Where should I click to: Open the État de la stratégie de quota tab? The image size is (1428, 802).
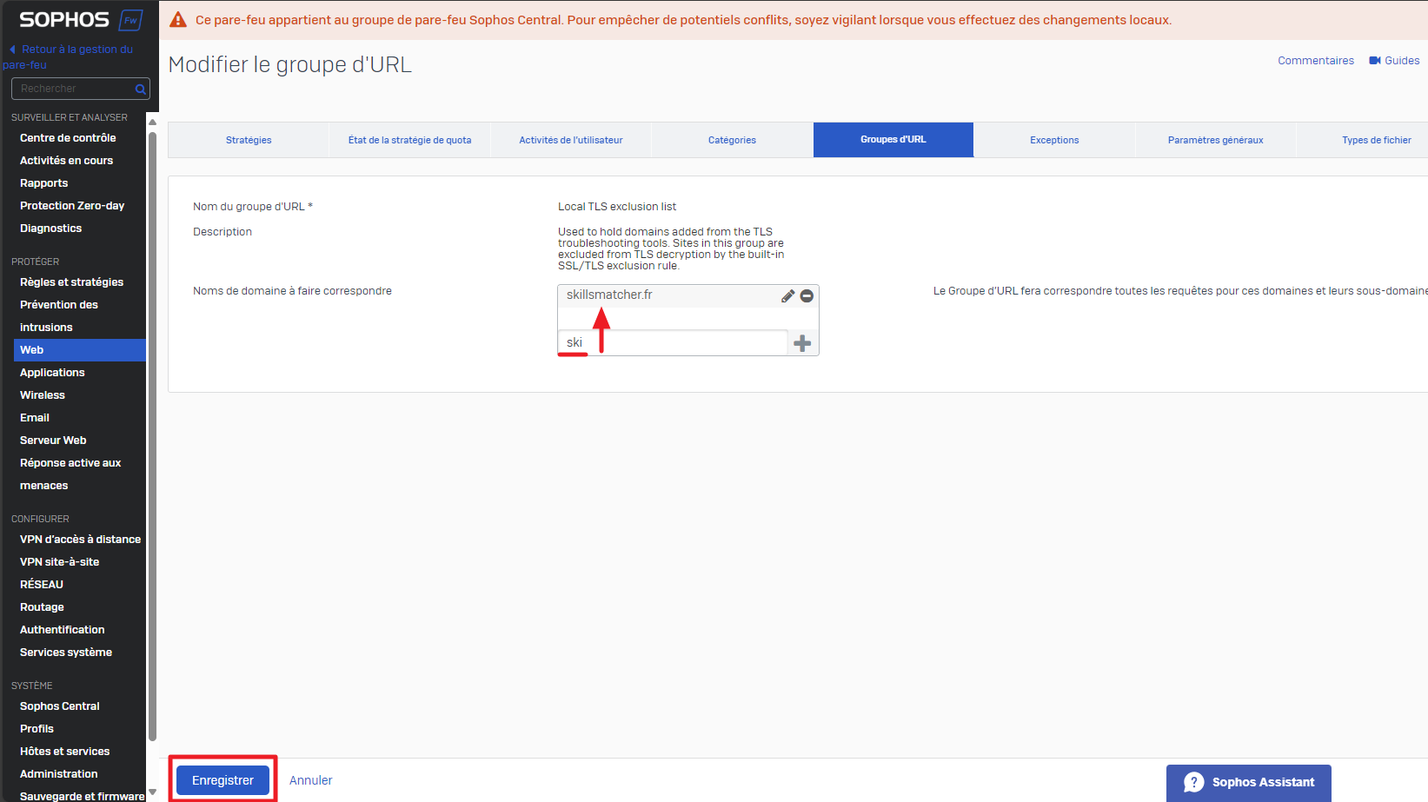pos(409,140)
